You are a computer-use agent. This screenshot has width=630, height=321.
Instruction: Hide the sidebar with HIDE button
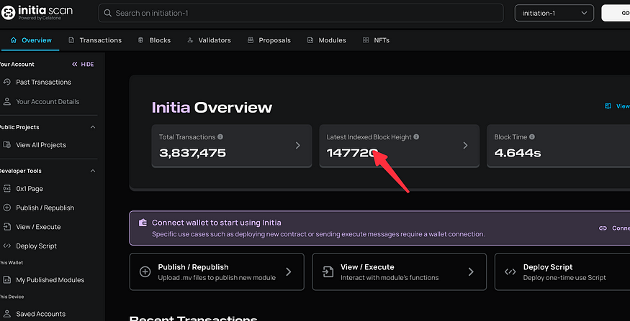pos(83,64)
